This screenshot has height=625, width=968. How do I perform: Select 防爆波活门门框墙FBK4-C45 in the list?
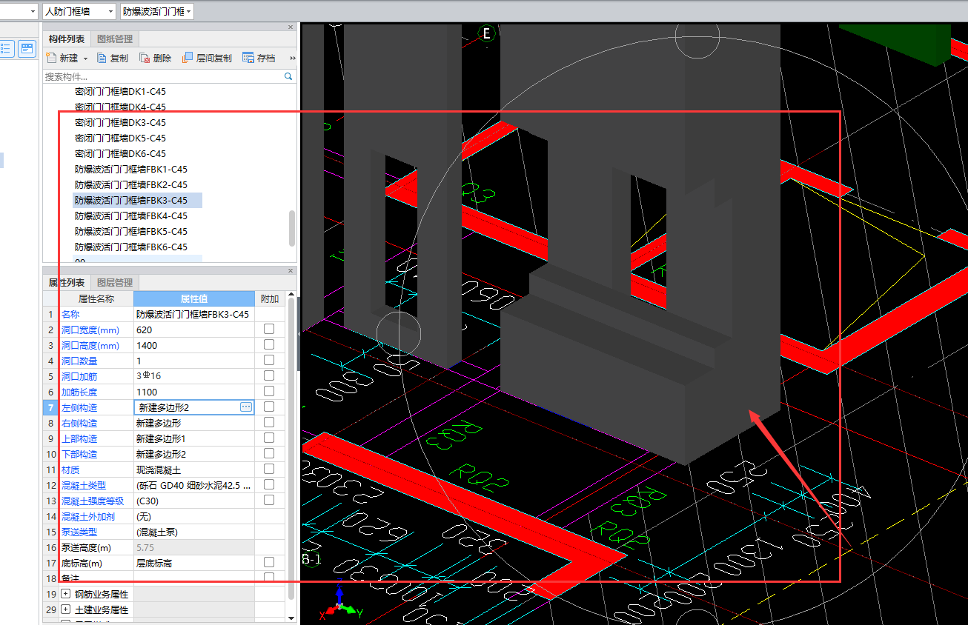tap(131, 216)
